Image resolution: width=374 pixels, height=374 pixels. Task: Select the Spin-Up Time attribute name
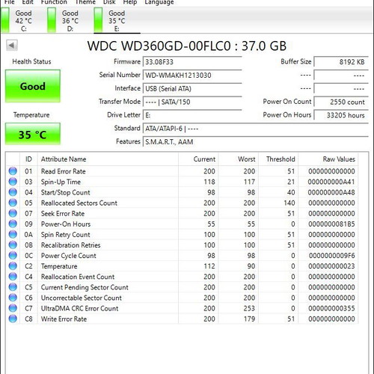point(61,182)
